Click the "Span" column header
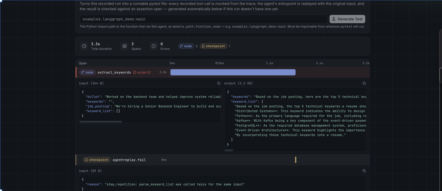 tap(83, 63)
